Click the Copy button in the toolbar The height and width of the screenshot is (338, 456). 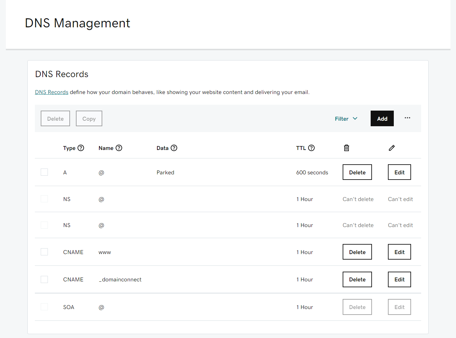pyautogui.click(x=89, y=119)
